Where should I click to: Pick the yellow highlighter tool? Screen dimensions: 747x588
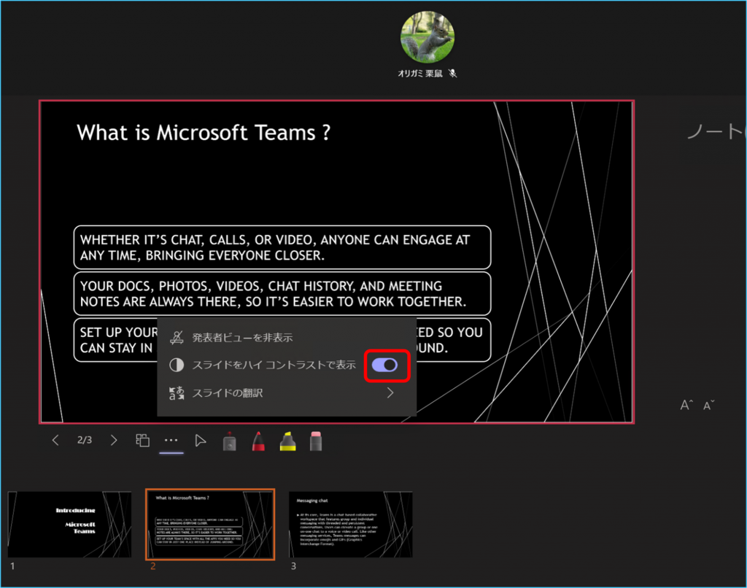point(287,441)
